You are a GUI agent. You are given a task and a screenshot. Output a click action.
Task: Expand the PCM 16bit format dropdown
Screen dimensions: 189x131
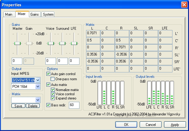[x=38, y=87]
